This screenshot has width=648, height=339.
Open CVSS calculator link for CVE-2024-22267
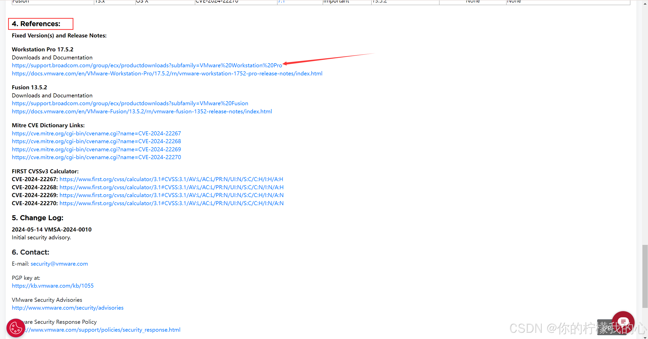coord(171,179)
